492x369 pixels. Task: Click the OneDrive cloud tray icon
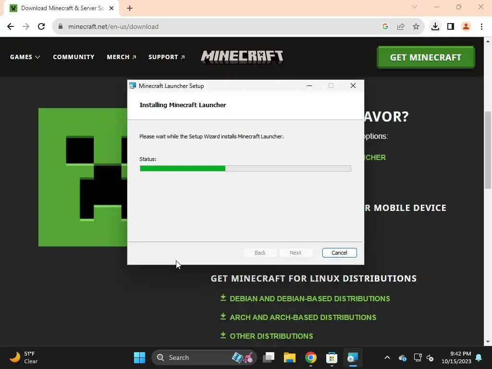pyautogui.click(x=403, y=357)
